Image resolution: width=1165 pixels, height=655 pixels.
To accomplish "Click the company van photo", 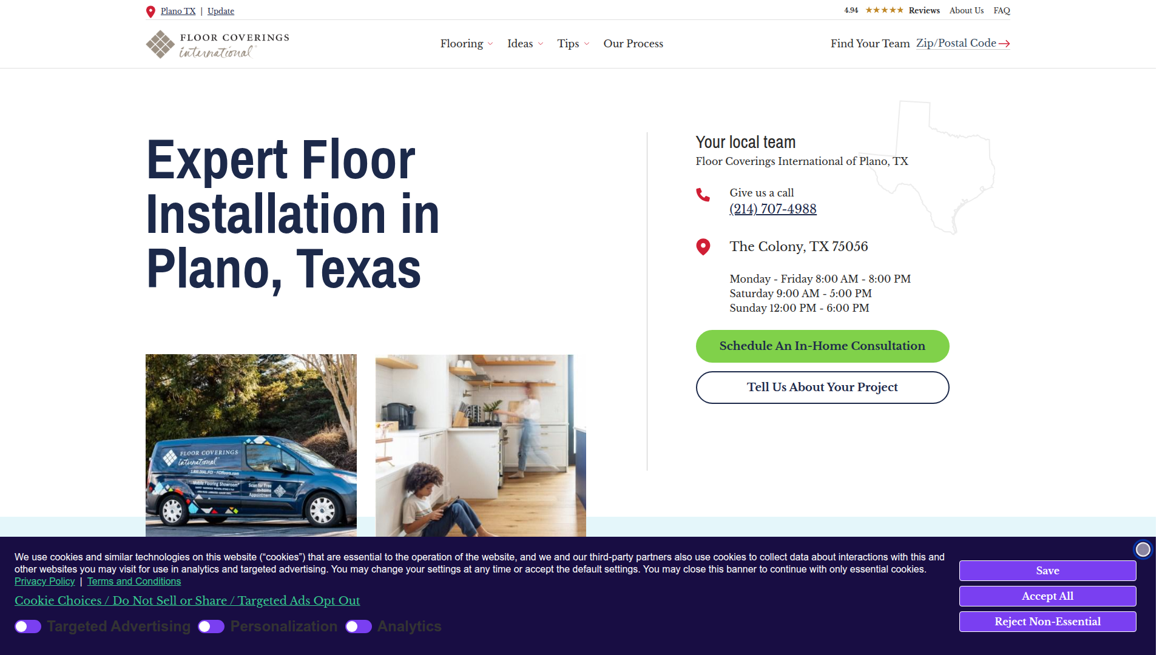I will (x=251, y=445).
